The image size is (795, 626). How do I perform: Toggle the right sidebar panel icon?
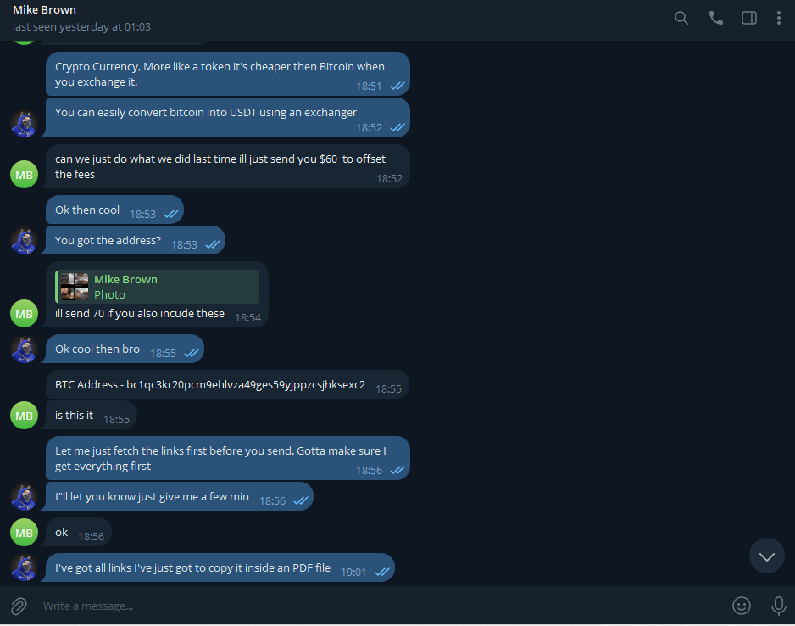coord(749,19)
